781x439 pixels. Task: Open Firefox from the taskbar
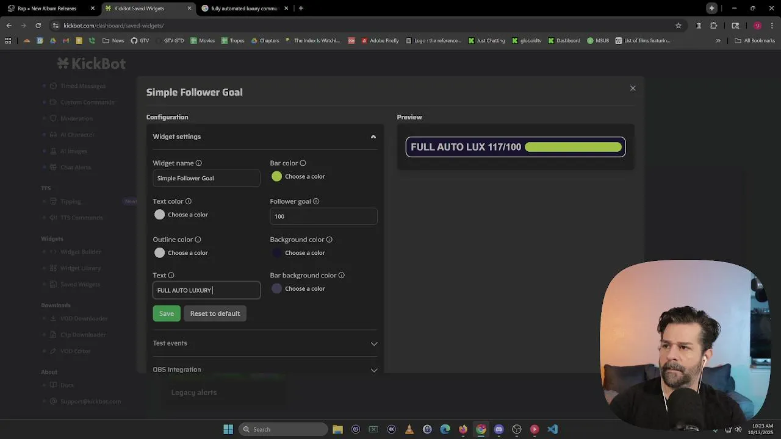[462, 429]
